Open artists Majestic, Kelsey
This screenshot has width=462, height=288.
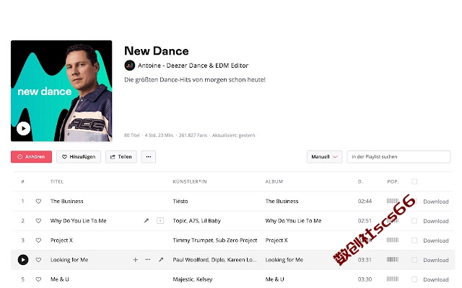click(193, 279)
